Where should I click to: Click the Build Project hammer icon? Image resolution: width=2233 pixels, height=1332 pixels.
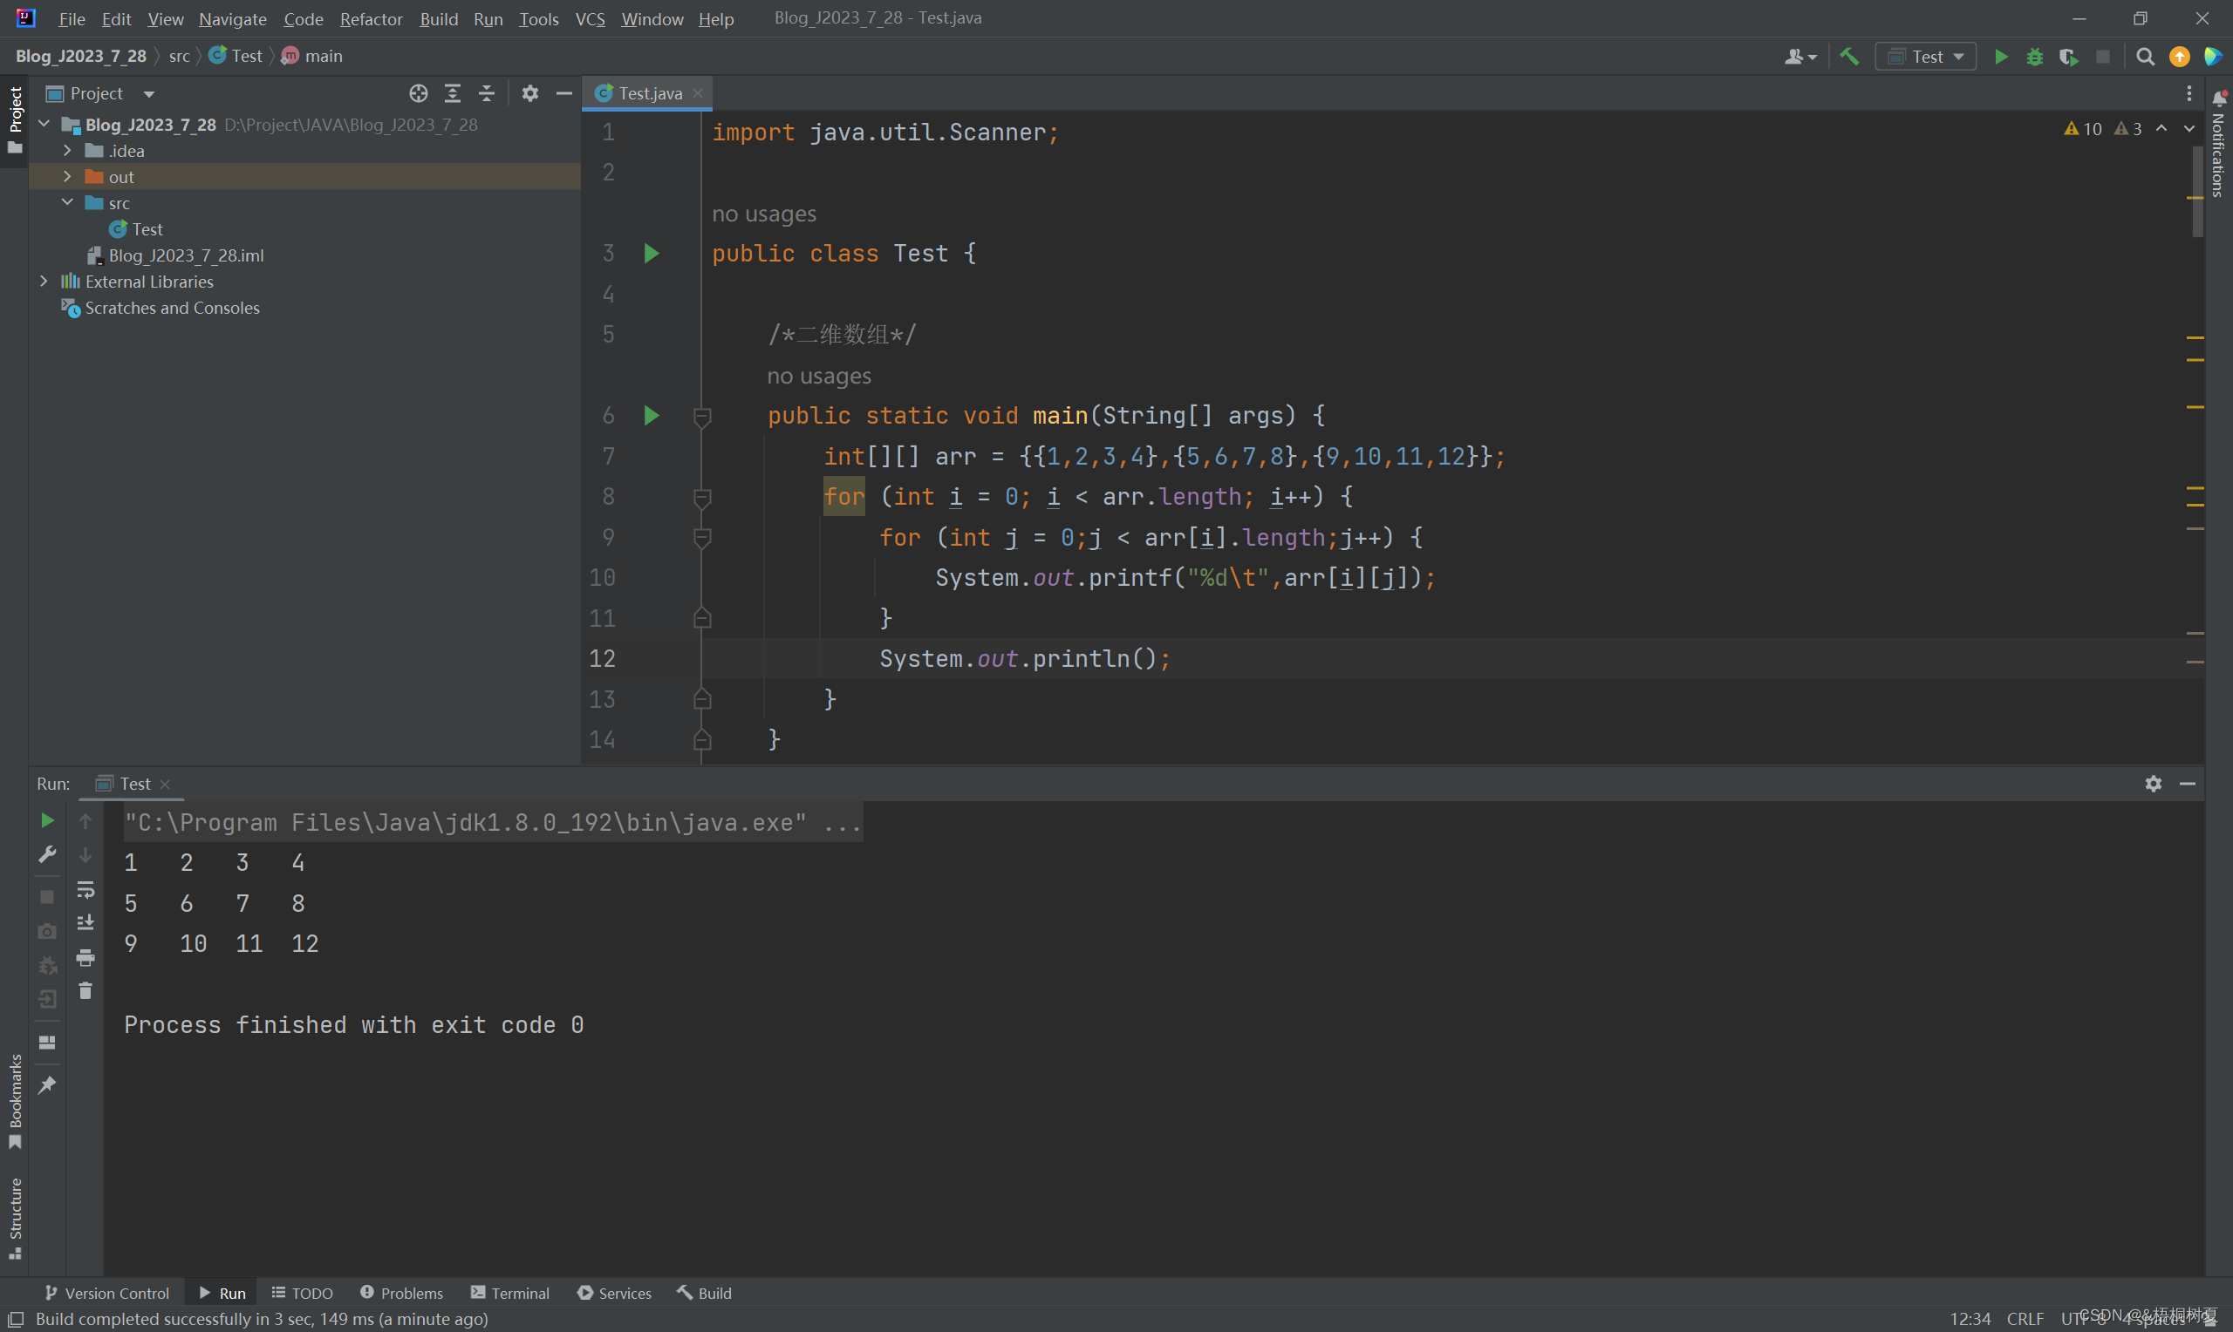(x=1849, y=57)
